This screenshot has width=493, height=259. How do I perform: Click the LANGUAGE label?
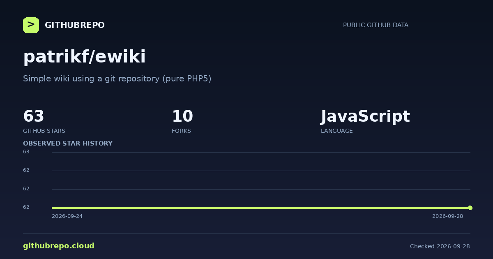click(x=336, y=131)
